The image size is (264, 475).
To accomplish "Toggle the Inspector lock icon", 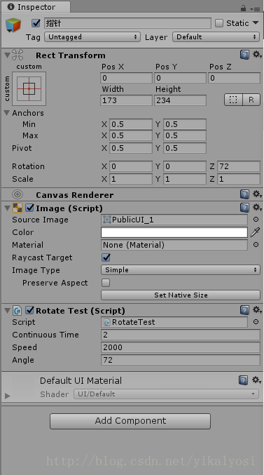I will click(x=244, y=8).
